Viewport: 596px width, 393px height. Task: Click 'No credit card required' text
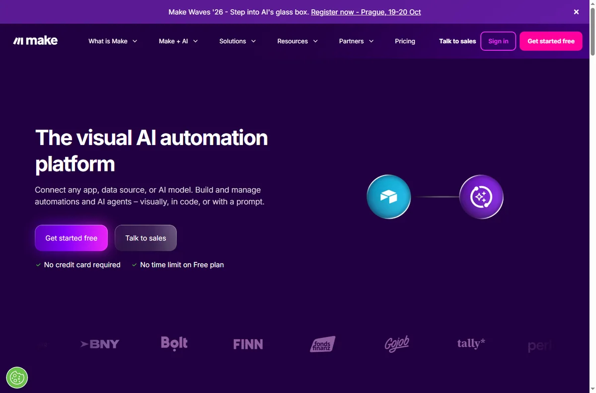click(82, 265)
